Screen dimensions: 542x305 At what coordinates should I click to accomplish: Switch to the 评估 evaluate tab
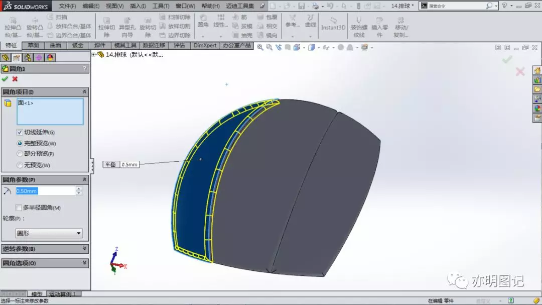(179, 45)
